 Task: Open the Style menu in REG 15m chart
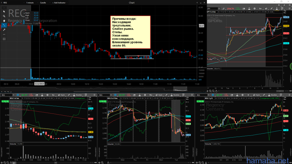[159, 95]
